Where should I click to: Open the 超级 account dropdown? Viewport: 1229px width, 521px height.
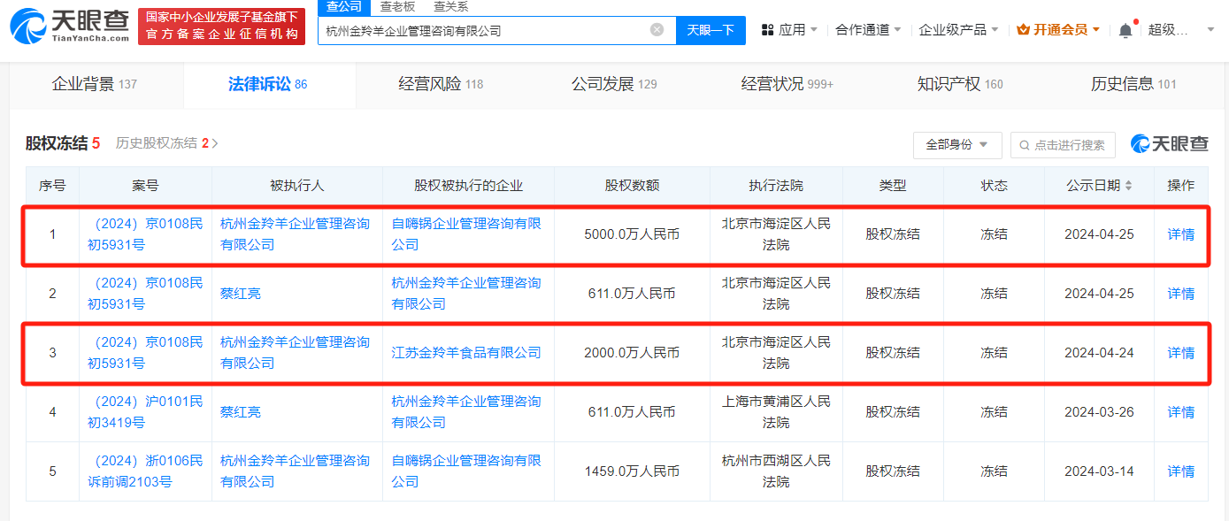click(1181, 30)
